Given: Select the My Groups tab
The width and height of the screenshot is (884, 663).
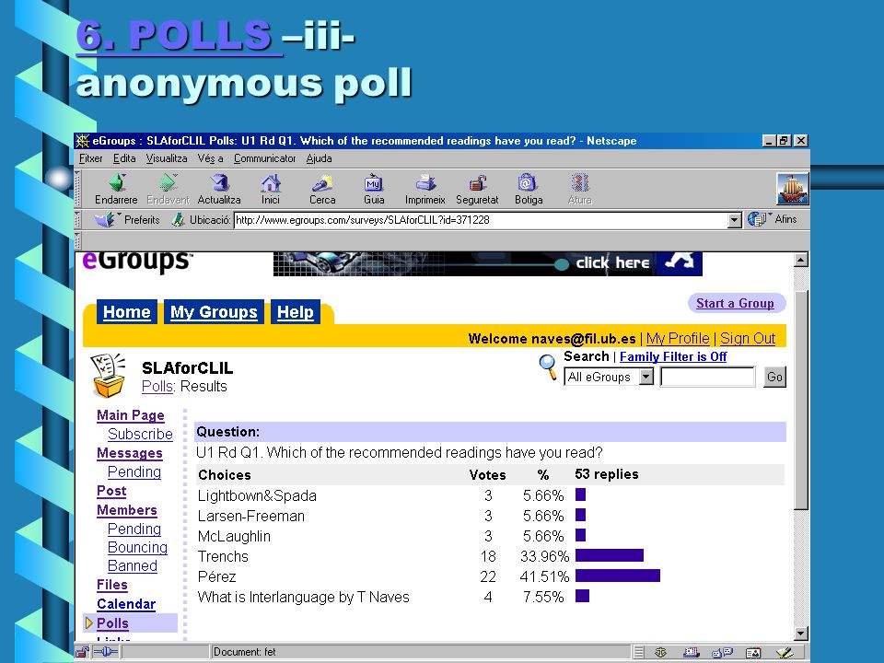Looking at the screenshot, I should tap(214, 312).
